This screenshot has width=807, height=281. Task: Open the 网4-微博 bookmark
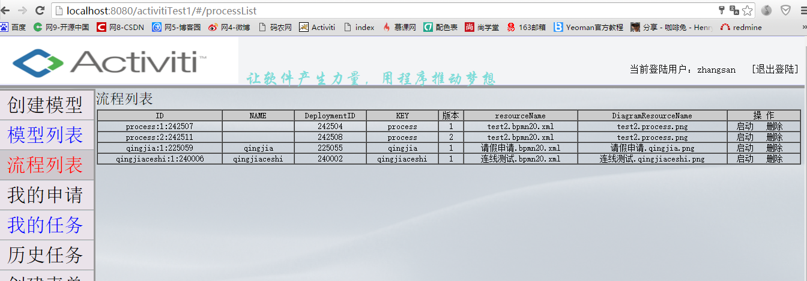point(229,27)
